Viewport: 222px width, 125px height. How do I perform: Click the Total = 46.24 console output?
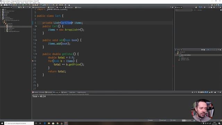pos(39,97)
